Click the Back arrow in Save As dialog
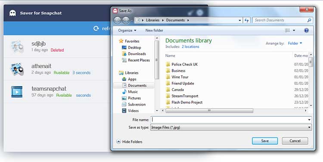The height and width of the screenshot is (162, 323). 118,20
